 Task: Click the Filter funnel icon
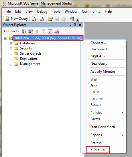(44, 31)
